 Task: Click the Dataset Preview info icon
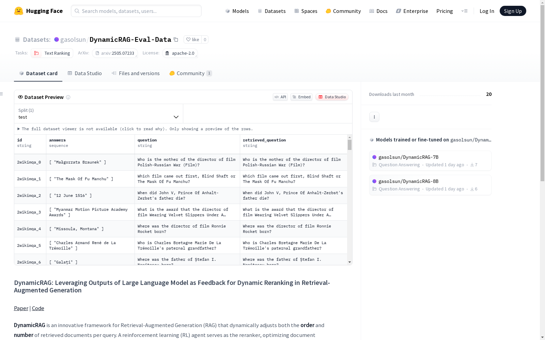tap(68, 97)
